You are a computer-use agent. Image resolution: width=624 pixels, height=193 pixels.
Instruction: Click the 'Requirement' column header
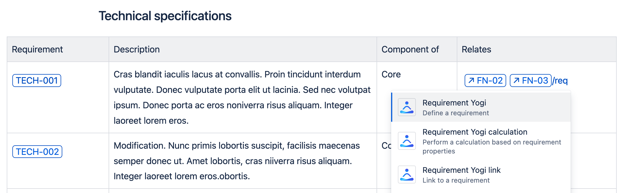pyautogui.click(x=37, y=49)
